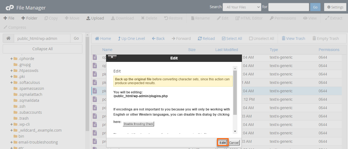Image resolution: width=348 pixels, height=149 pixels.
Task: Click the Compress toolbar item
Action: tap(15, 27)
